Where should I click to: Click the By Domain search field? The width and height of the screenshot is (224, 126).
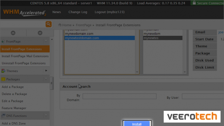pos(120,96)
